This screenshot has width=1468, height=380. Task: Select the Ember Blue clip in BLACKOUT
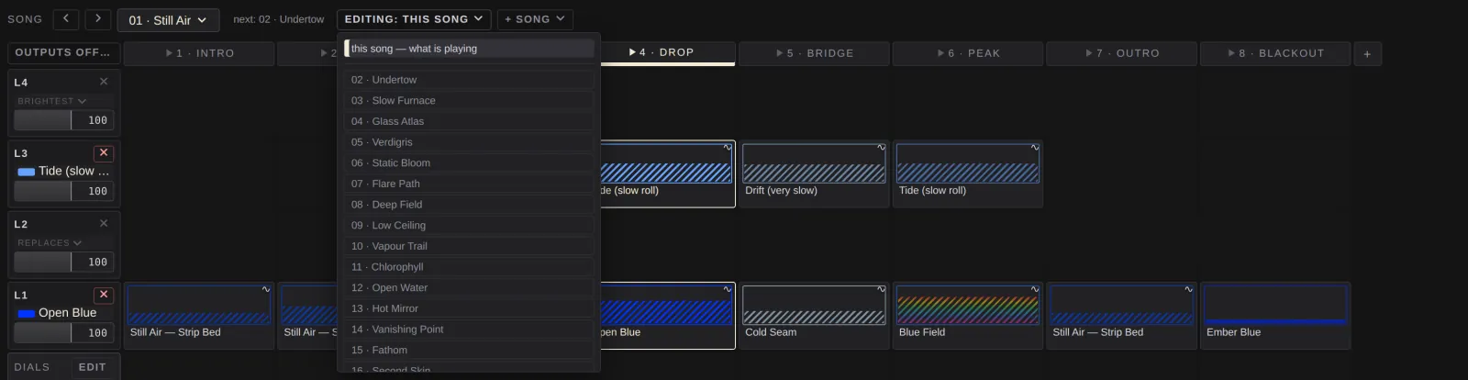point(1275,316)
